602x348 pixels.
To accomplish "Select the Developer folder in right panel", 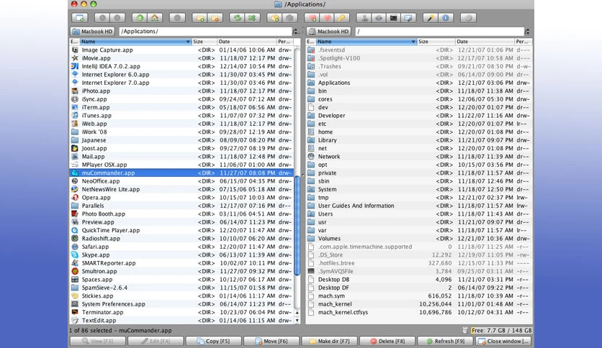I will pyautogui.click(x=419, y=115).
